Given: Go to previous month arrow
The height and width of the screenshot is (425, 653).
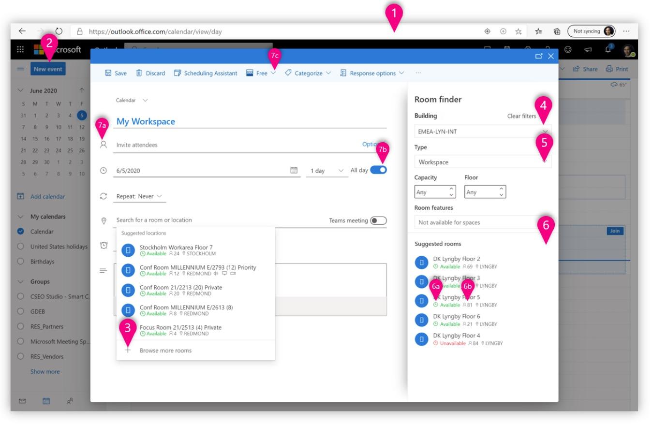Looking at the screenshot, I should tap(82, 90).
